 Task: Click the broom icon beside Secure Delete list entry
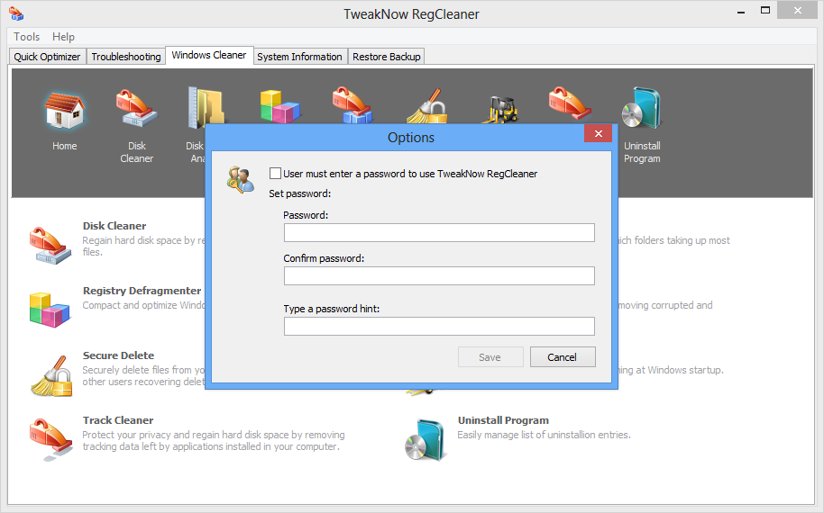51,375
